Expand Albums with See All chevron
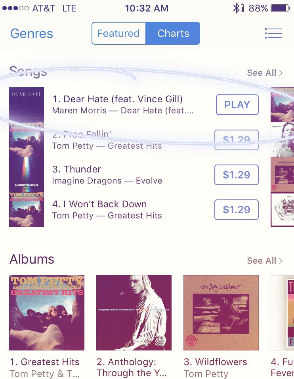The image size is (294, 379). (x=265, y=260)
